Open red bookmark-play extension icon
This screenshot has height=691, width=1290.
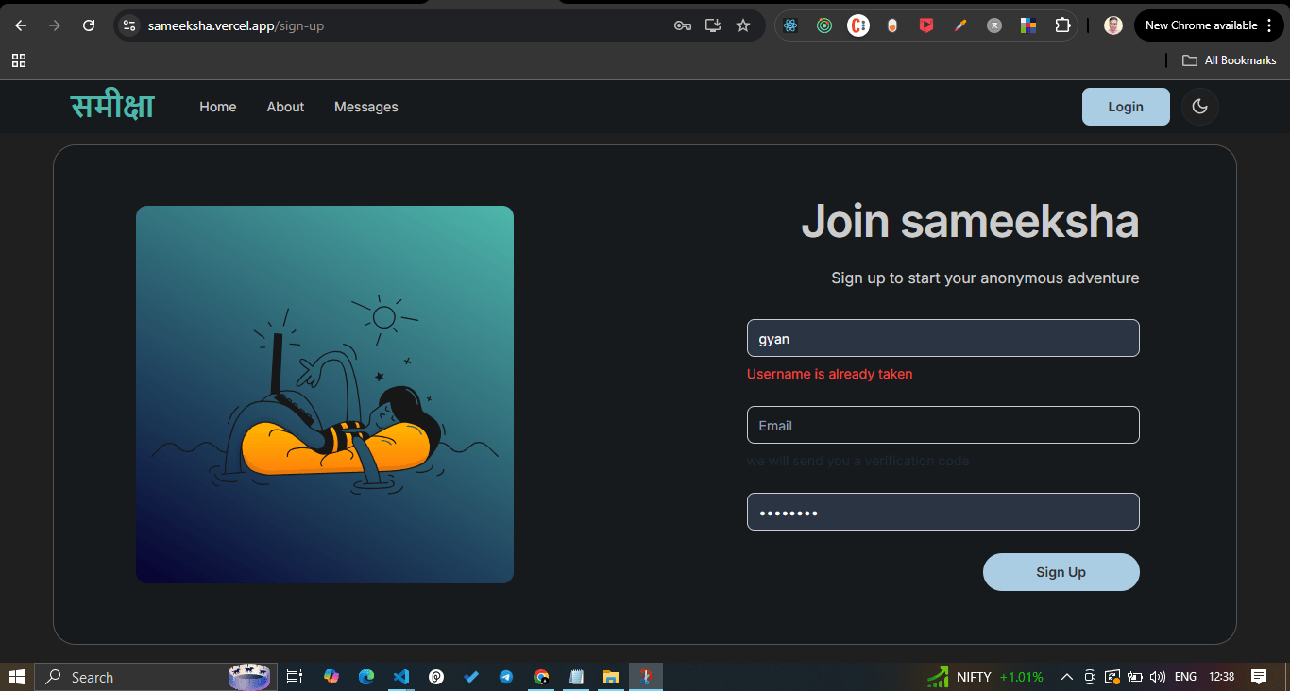pyautogui.click(x=926, y=25)
